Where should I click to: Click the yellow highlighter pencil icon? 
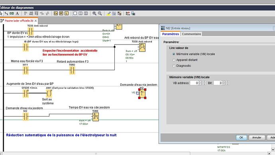coord(109,13)
